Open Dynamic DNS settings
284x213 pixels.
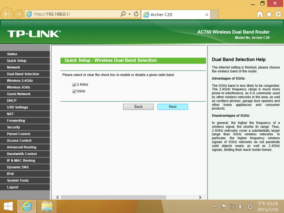tap(25, 167)
